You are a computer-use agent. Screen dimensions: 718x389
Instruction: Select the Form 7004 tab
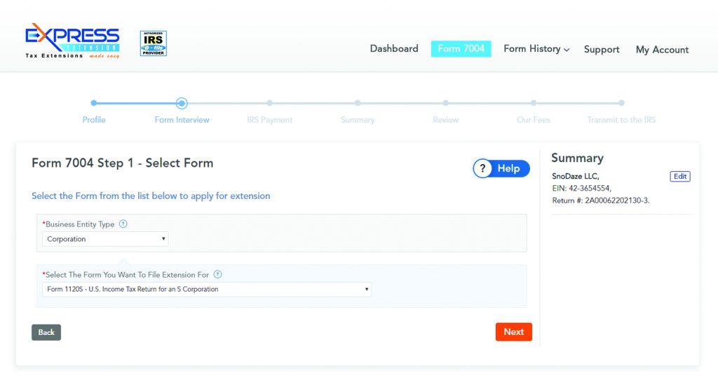click(461, 48)
